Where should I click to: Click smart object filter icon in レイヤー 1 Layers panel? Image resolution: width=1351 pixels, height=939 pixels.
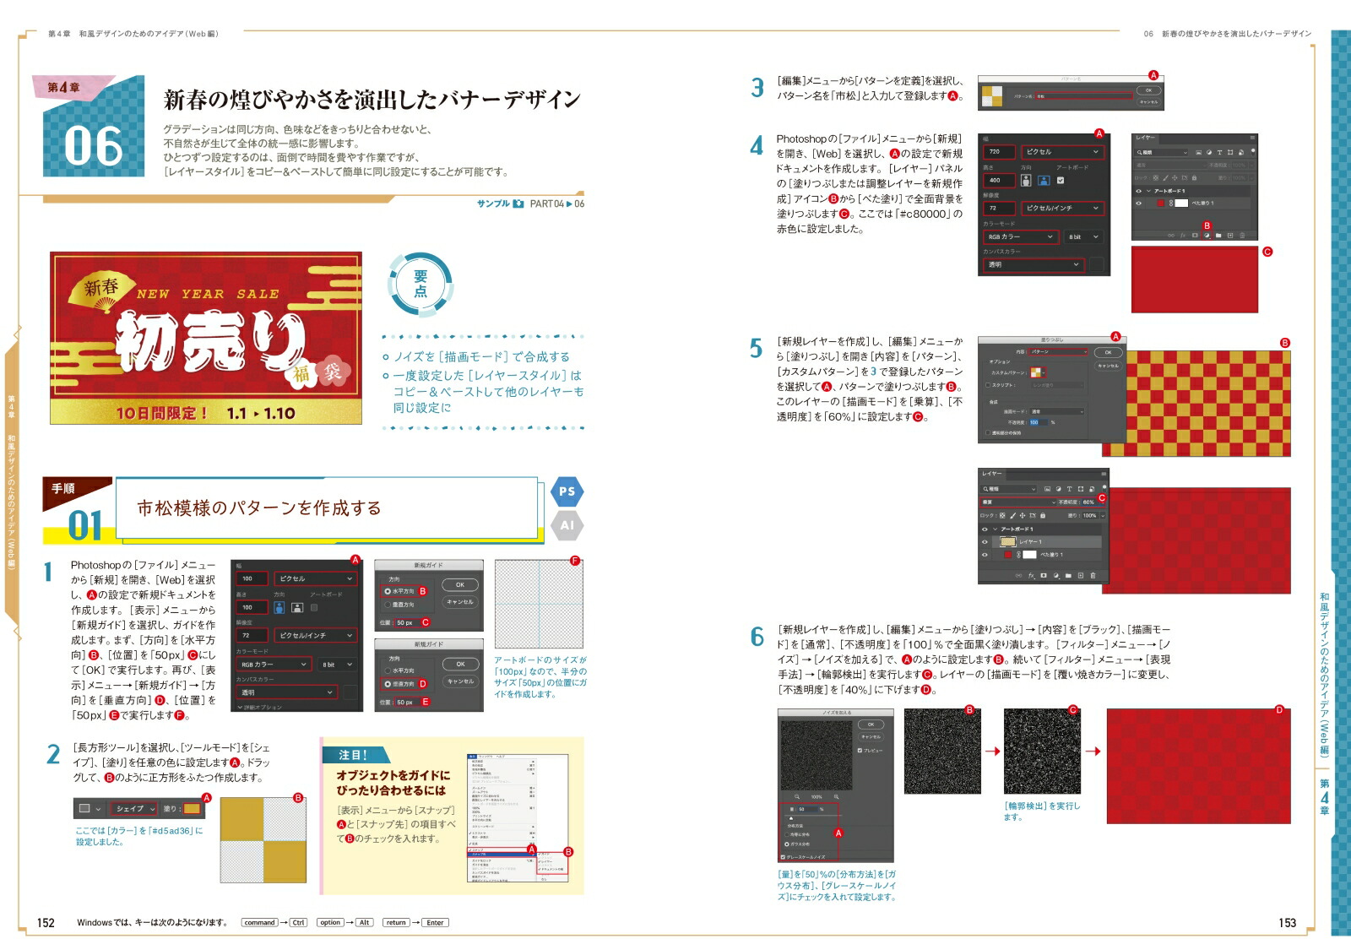click(1092, 489)
